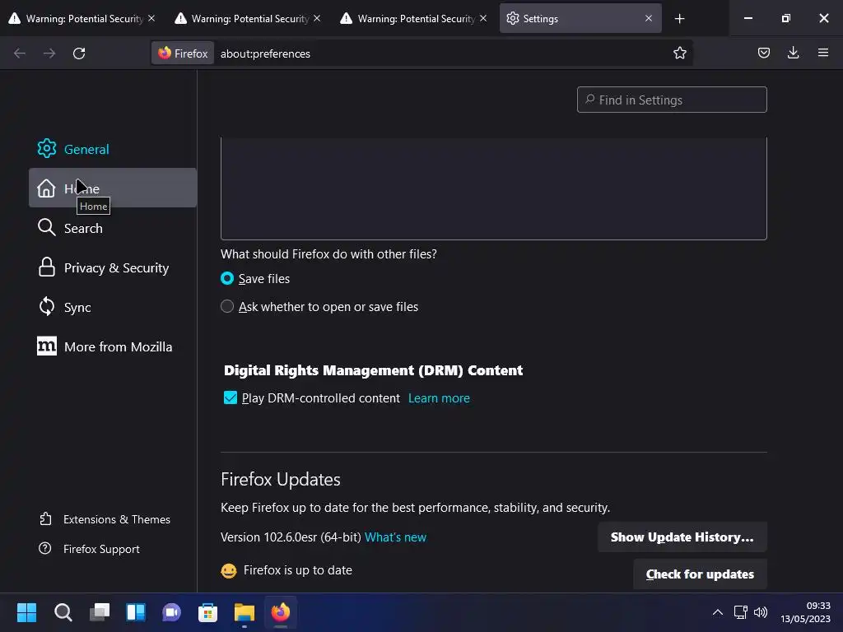This screenshot has width=843, height=632.
Task: Open File Explorer from the taskbar
Action: (244, 612)
